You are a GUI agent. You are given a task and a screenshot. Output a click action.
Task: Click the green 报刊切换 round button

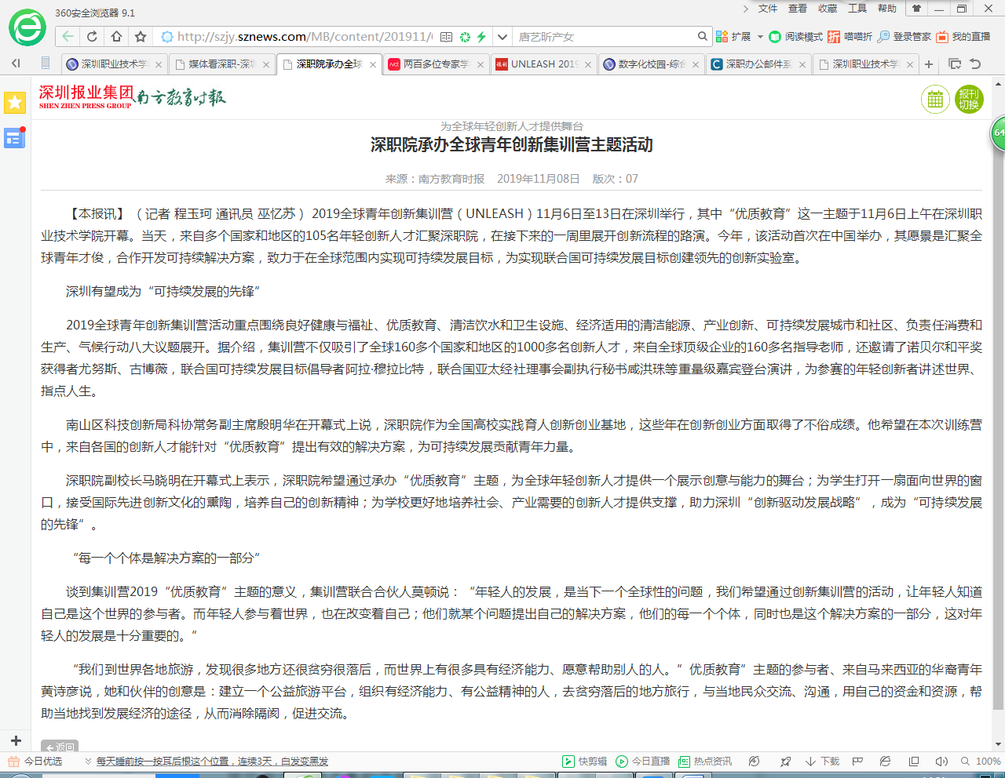969,99
